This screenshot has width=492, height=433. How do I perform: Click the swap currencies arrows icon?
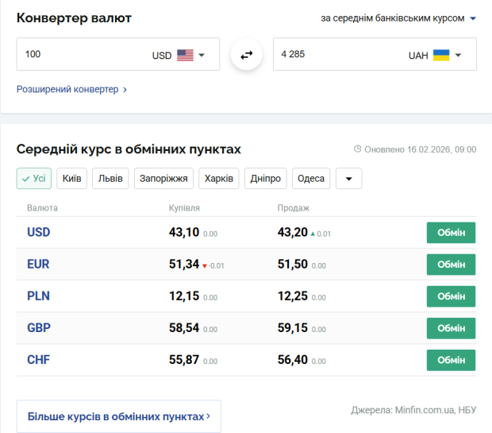click(x=246, y=55)
